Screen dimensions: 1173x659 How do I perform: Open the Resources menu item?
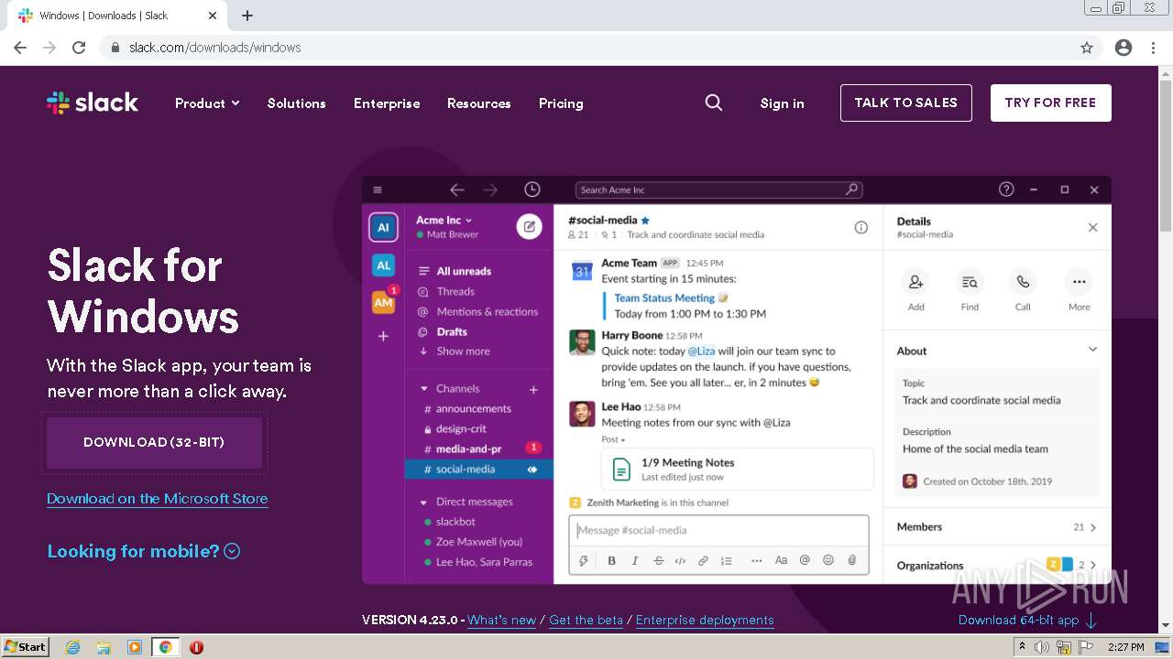click(x=478, y=103)
